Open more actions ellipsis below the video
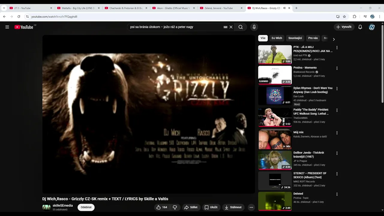 tap(251, 207)
